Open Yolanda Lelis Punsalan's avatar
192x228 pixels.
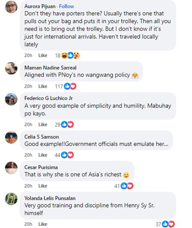pos(11,199)
